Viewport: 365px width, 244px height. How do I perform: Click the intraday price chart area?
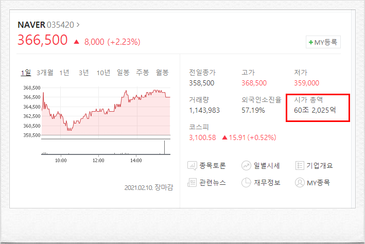106,112
